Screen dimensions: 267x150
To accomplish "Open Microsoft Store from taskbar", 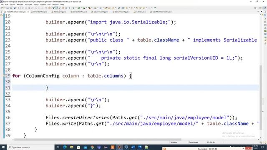I will pyautogui.click(x=78, y=147).
